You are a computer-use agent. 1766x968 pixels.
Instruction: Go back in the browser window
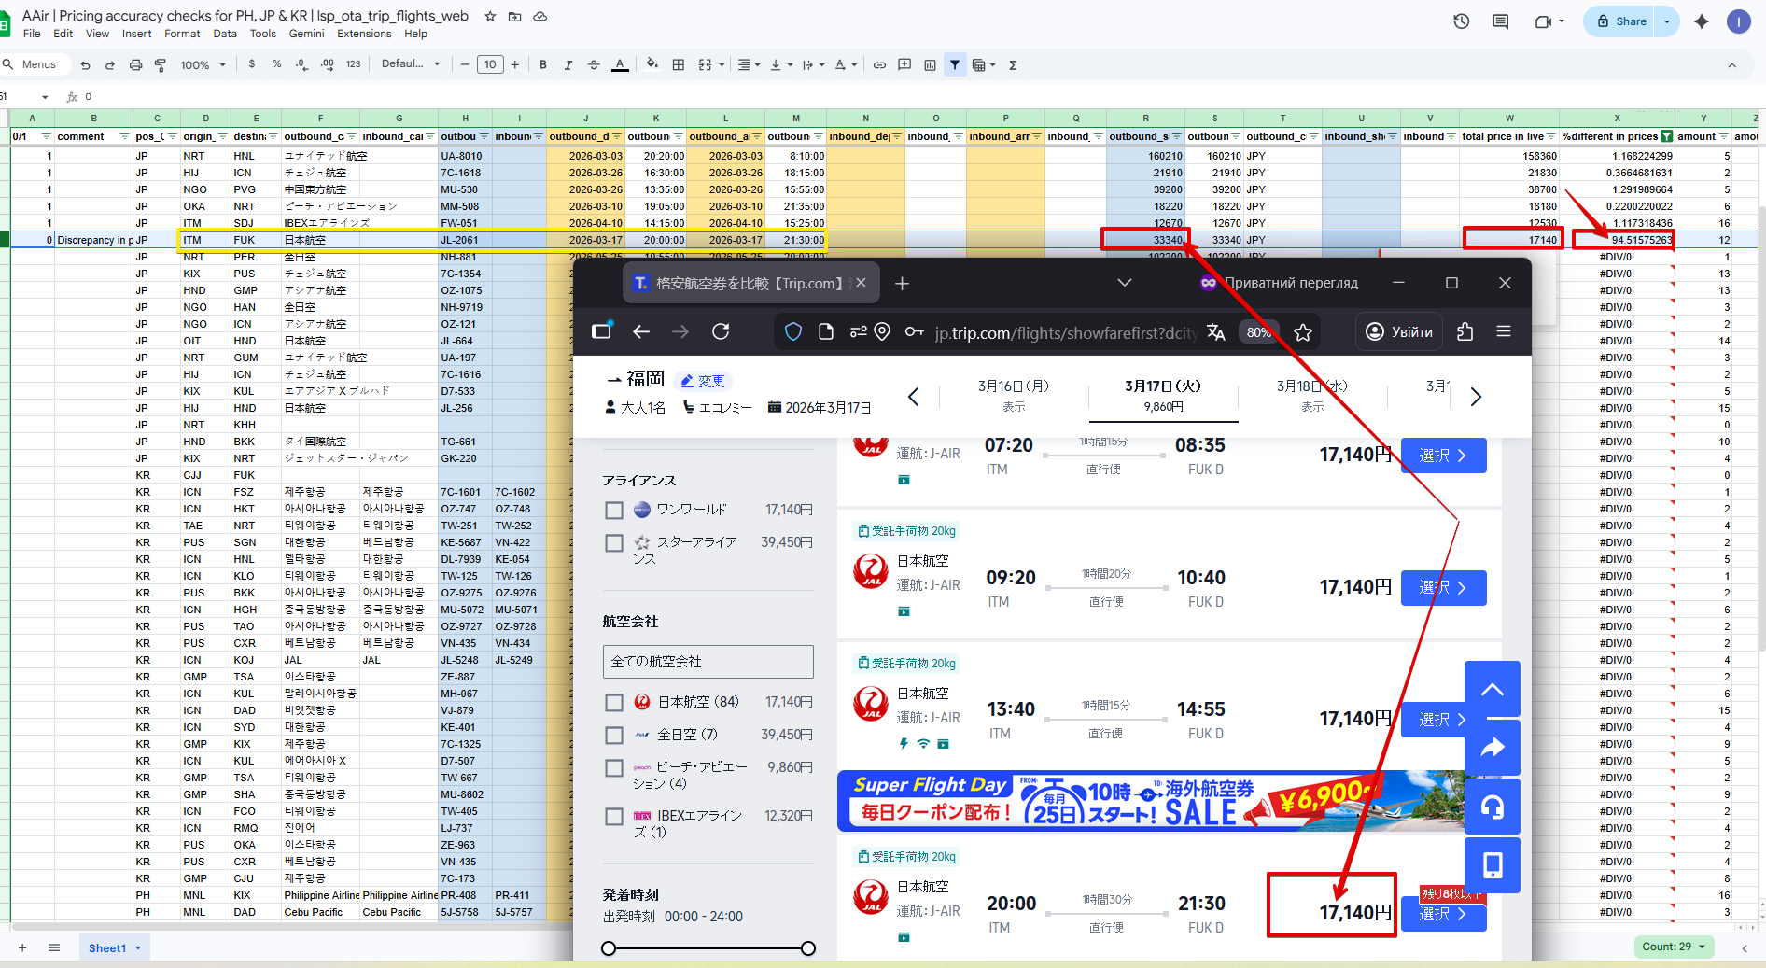pos(641,331)
